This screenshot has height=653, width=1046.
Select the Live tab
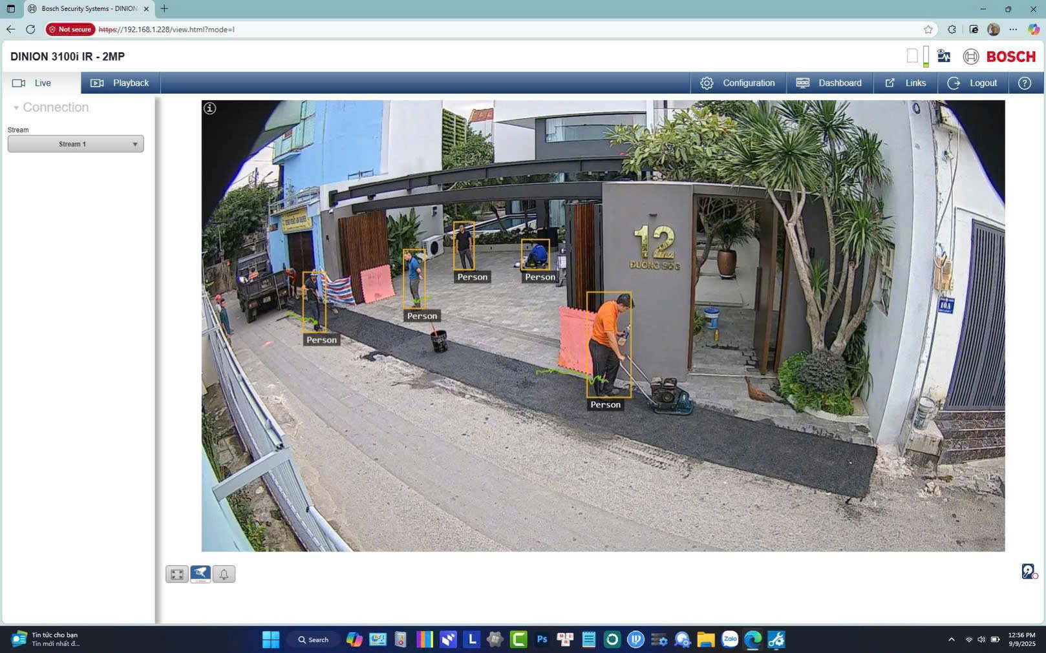pyautogui.click(x=41, y=83)
